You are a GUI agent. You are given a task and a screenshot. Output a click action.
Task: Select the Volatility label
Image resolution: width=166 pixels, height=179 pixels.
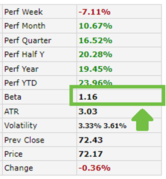tap(20, 126)
